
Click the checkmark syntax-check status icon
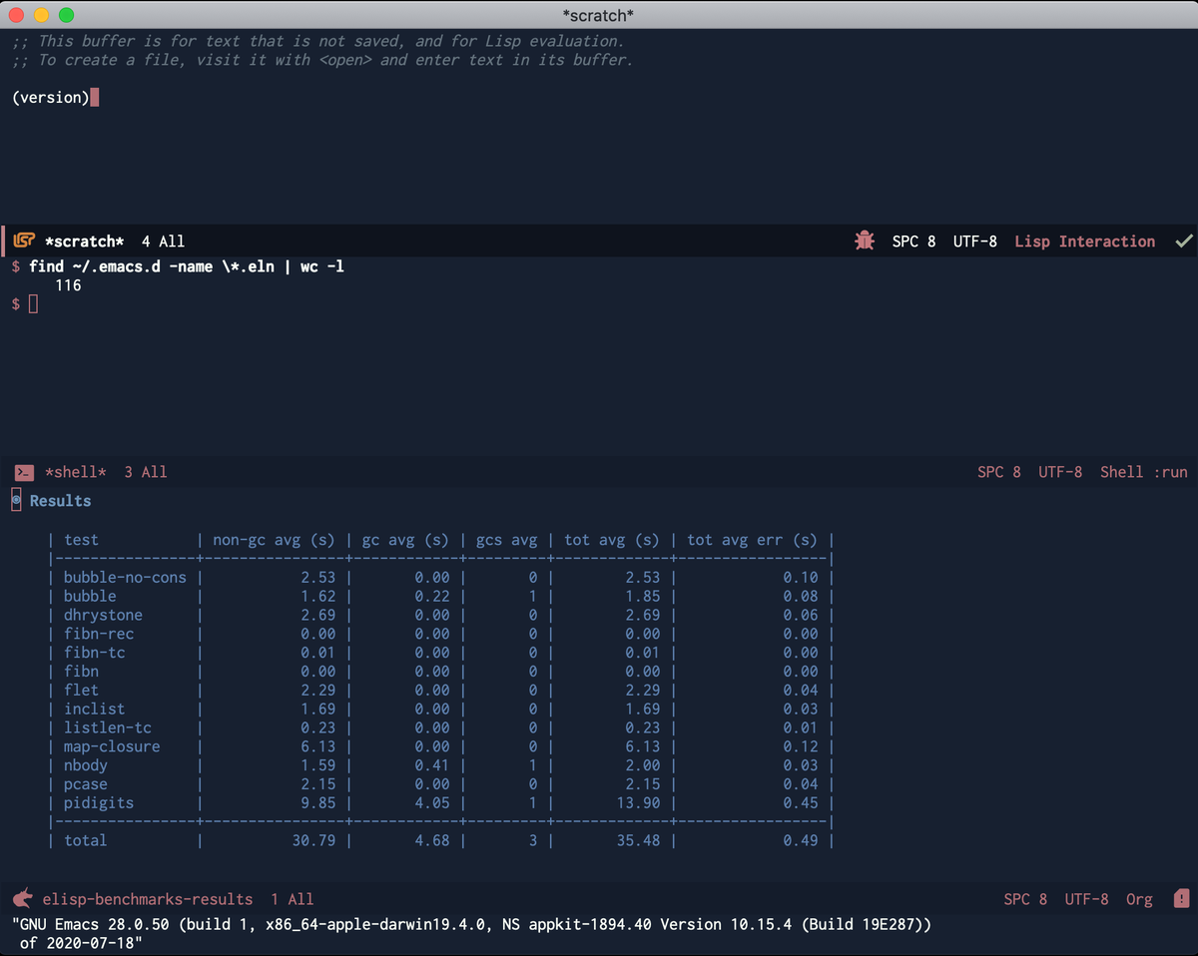(1184, 241)
